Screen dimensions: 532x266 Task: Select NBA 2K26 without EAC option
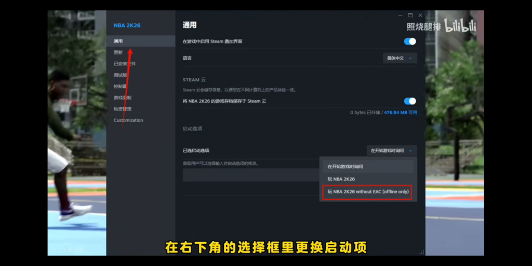pos(367,192)
